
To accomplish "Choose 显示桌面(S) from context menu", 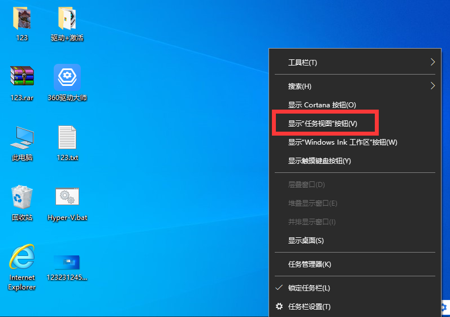I will 306,240.
